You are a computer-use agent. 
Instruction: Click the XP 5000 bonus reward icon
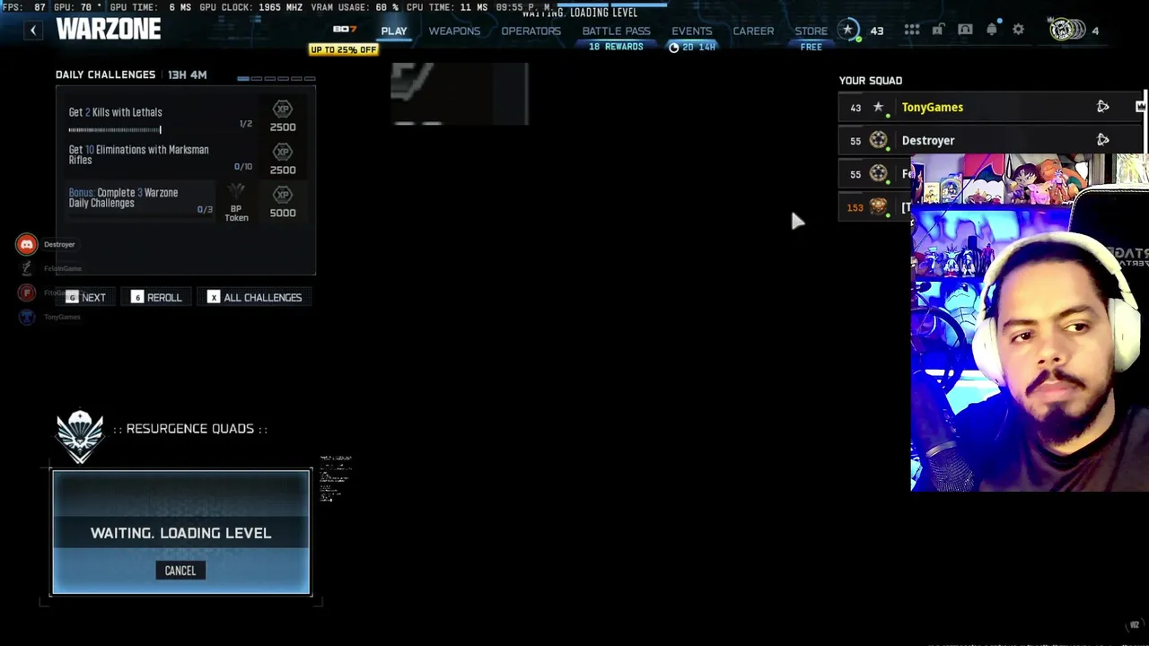point(283,195)
